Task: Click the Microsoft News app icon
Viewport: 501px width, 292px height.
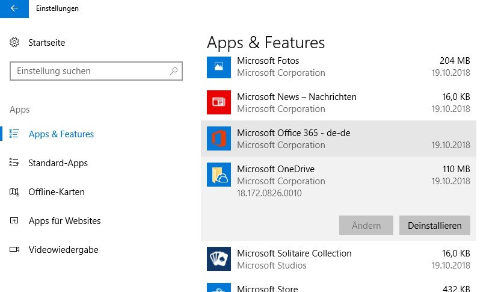Action: point(219,102)
